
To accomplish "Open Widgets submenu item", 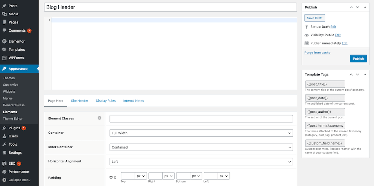I will click(x=9, y=92).
